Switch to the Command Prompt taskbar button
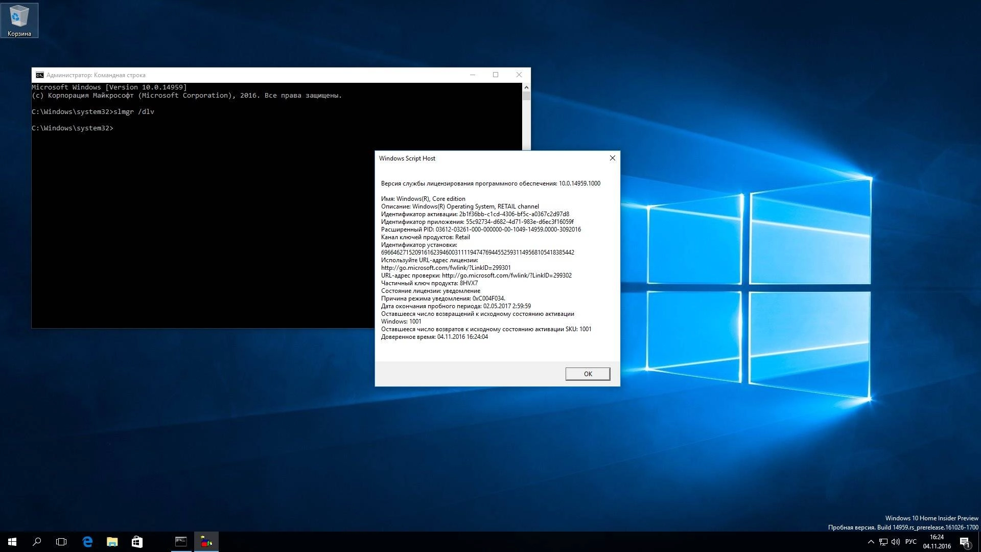Screen dimensions: 981x552 pos(181,542)
